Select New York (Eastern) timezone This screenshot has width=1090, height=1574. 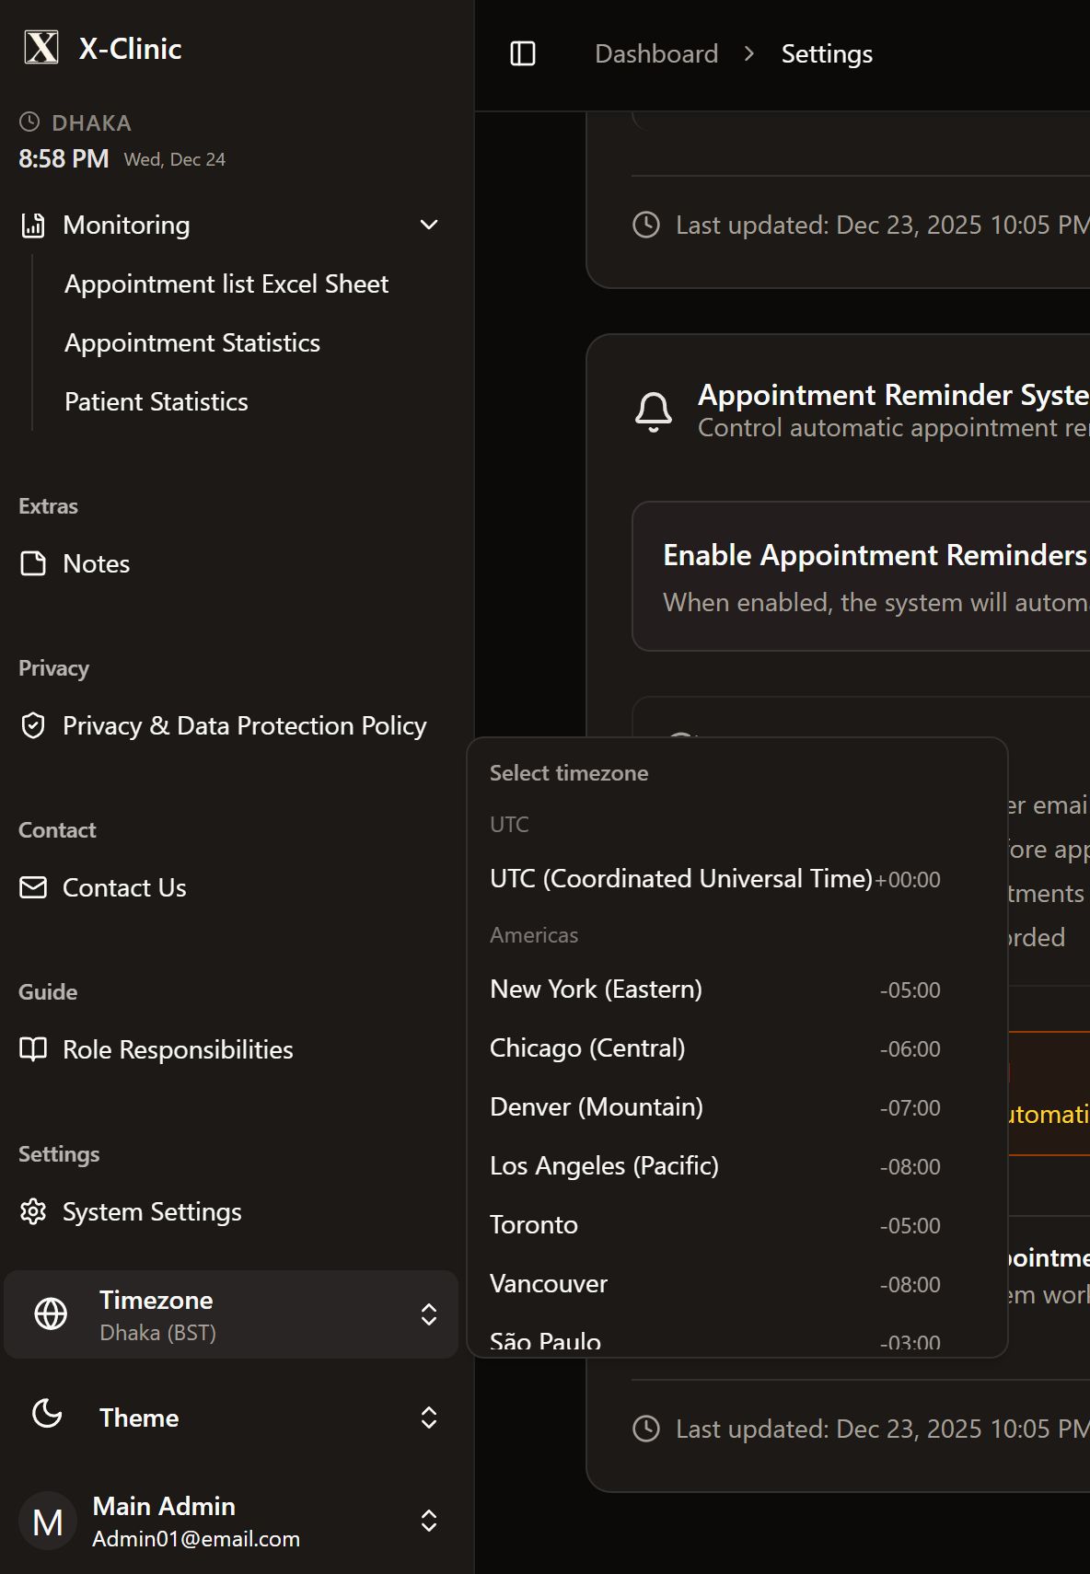[597, 990]
